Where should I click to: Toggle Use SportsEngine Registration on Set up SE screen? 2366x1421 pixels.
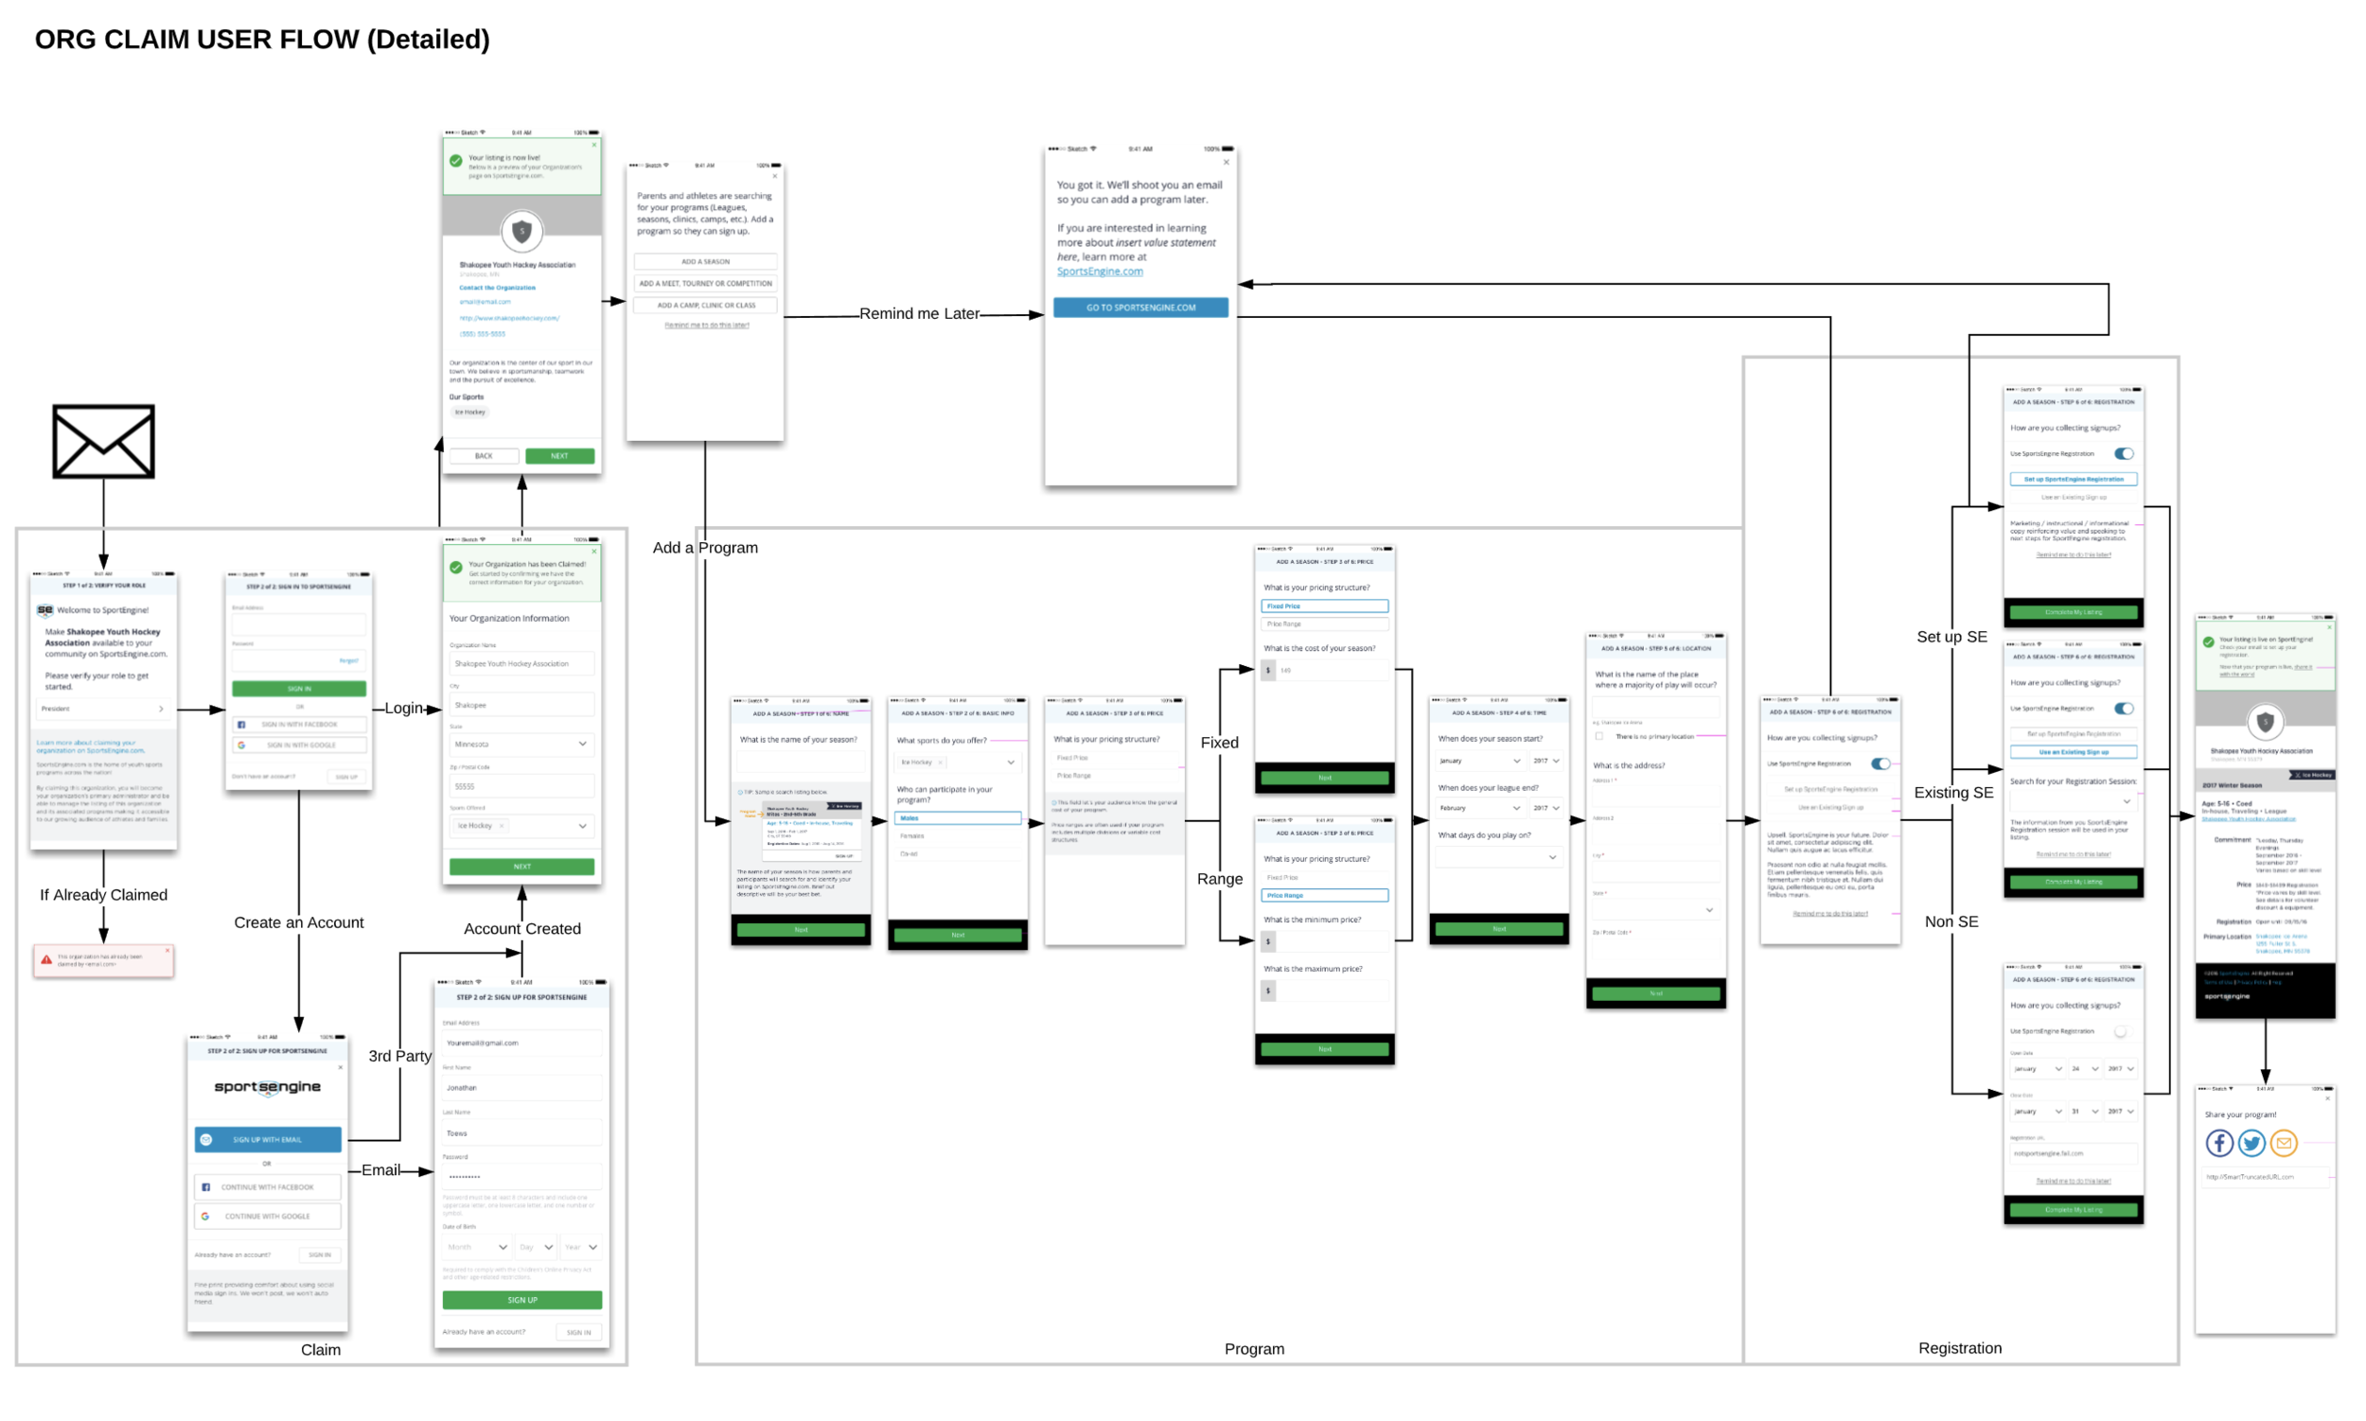[x=2124, y=454]
